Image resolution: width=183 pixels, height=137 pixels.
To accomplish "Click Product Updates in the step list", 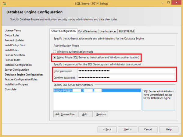I will pyautogui.click(x=14, y=40).
